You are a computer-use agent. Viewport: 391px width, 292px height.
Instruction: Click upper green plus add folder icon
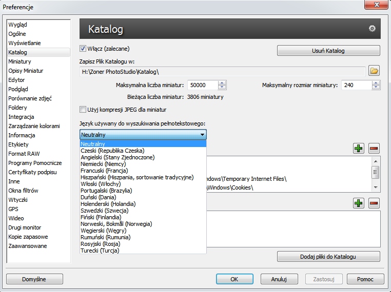pyautogui.click(x=359, y=149)
